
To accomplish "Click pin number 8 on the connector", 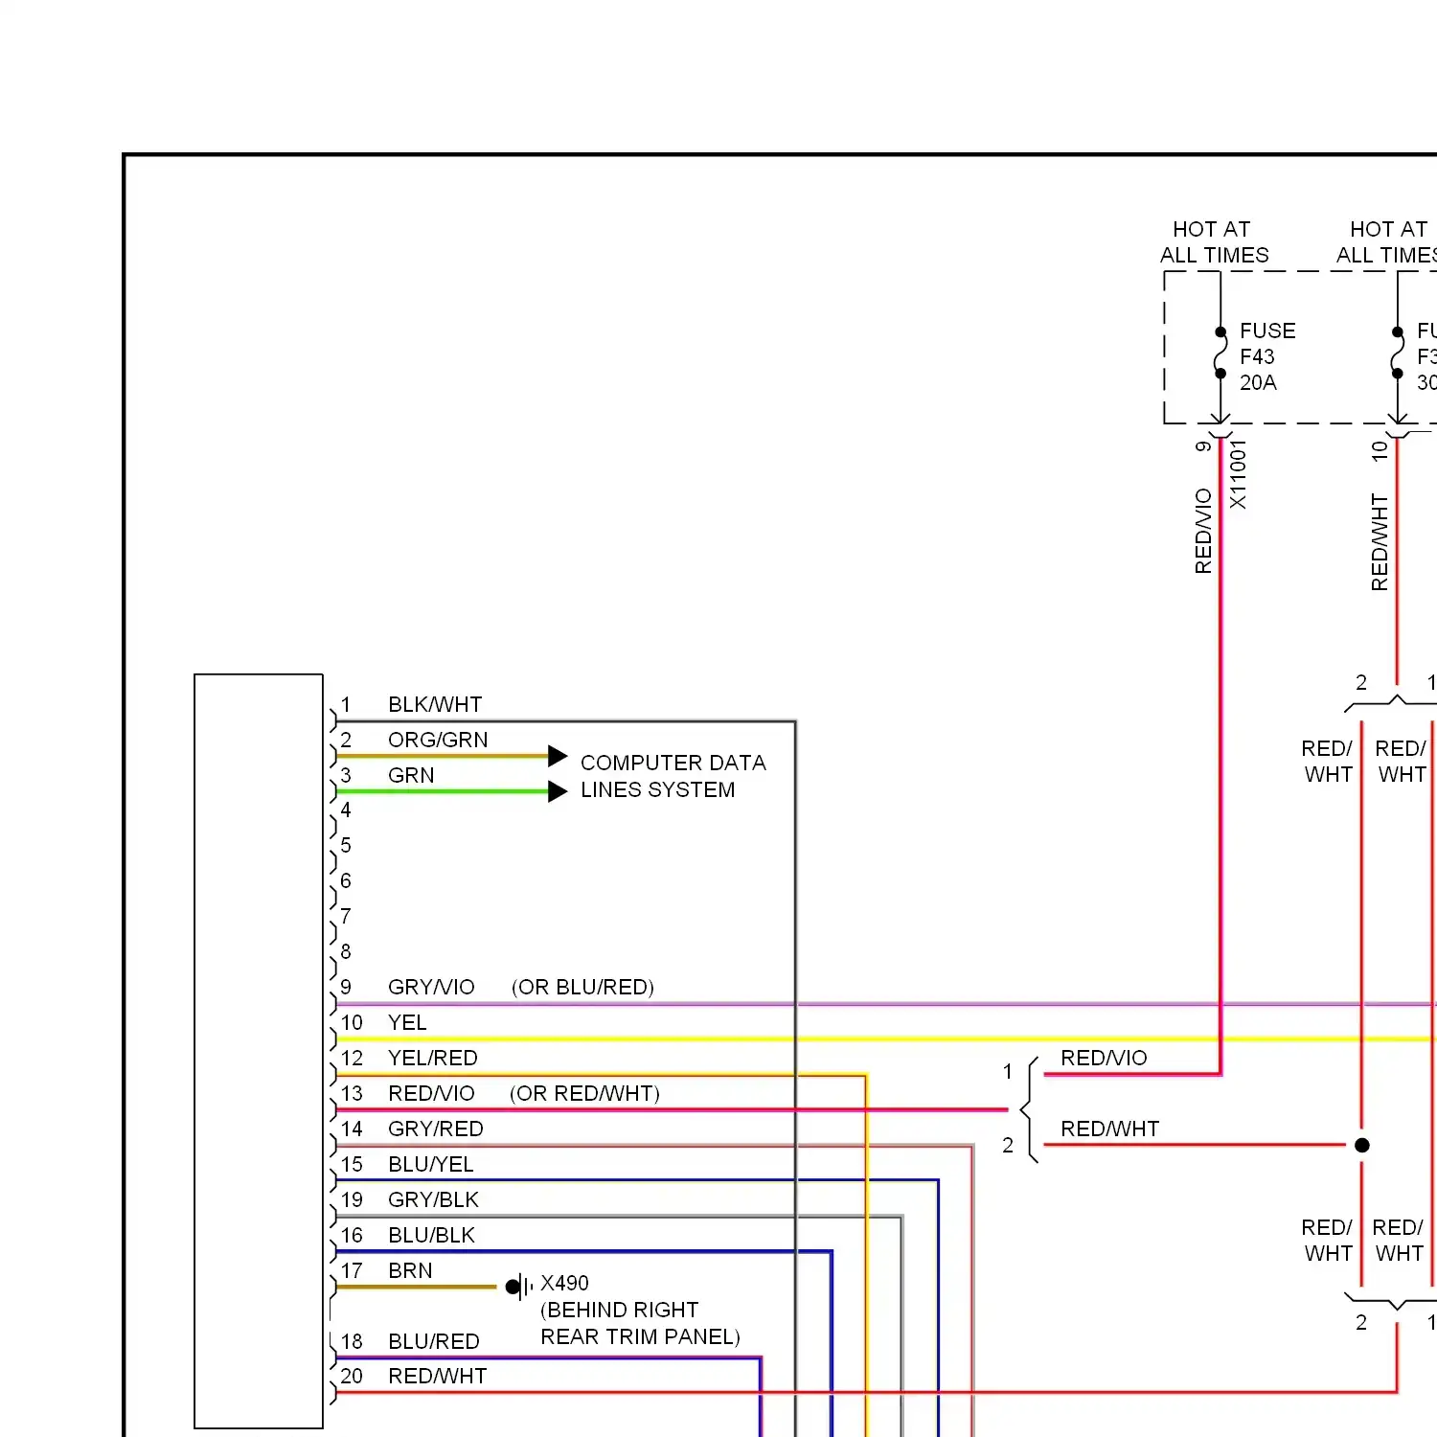I will coord(346,951).
